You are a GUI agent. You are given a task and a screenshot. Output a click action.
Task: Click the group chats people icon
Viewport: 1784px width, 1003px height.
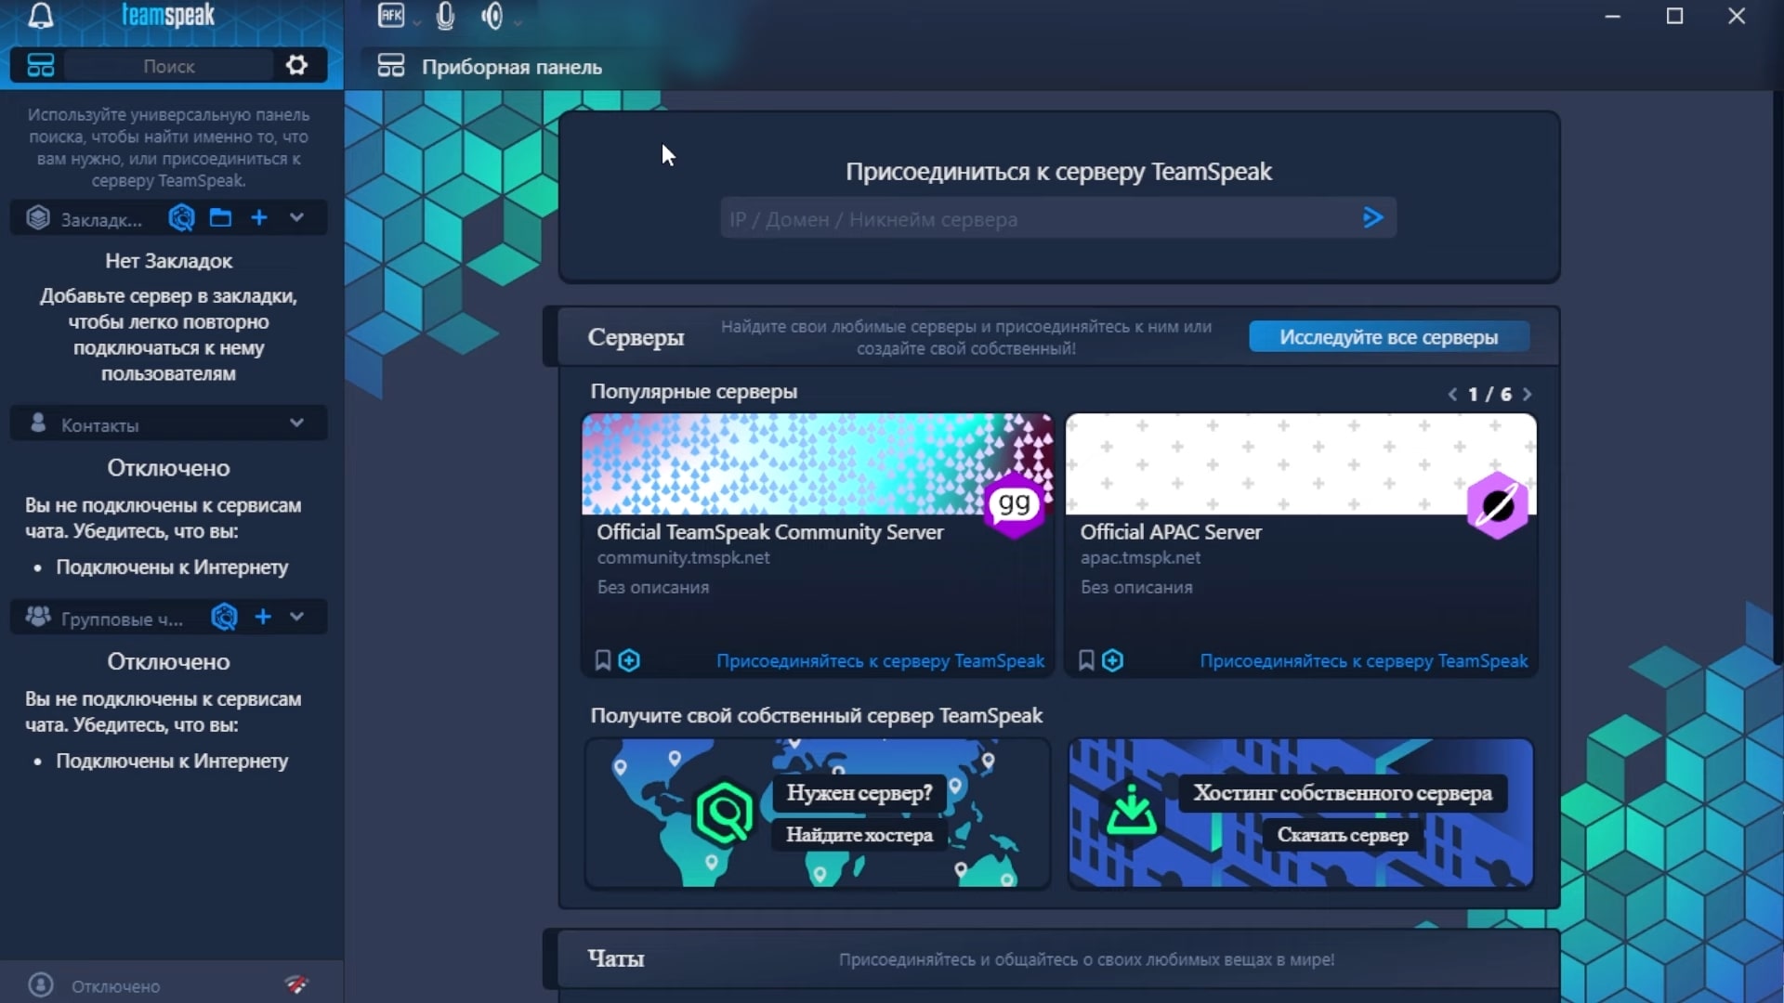[x=38, y=617]
